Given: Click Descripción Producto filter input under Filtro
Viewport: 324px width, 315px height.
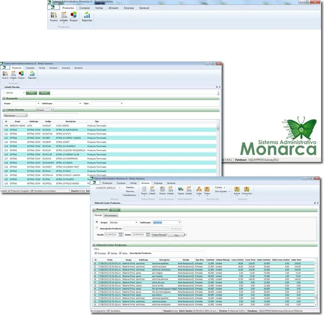Looking at the screenshot, I should [x=178, y=253].
